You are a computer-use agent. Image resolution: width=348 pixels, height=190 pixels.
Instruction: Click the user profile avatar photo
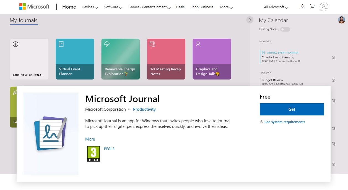pos(342,20)
